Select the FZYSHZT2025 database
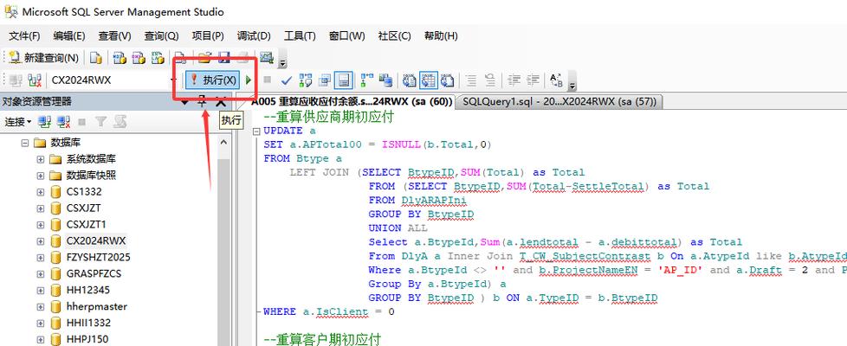 (x=99, y=257)
